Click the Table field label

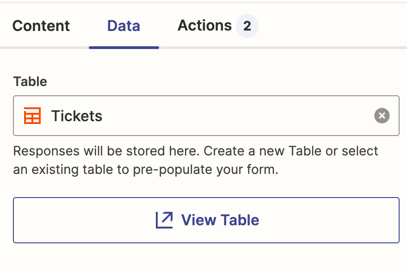tap(30, 82)
